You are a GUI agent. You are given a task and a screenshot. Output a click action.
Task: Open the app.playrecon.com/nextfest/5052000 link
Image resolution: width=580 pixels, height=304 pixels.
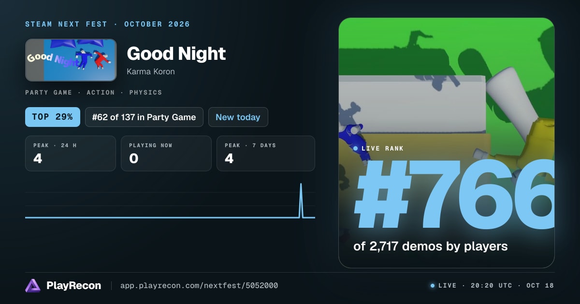click(x=199, y=286)
